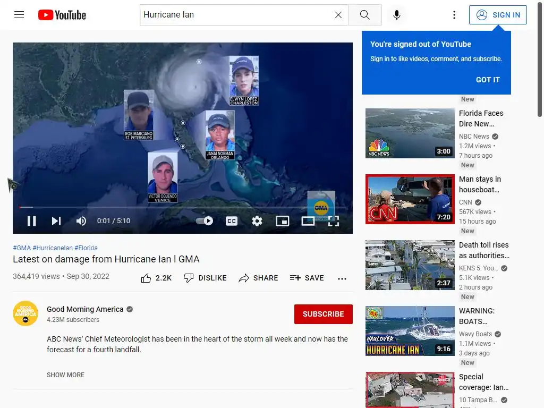Viewport: 544px width, 408px height.
Task: Click Death toll rises as authorities title
Action: pos(484,250)
